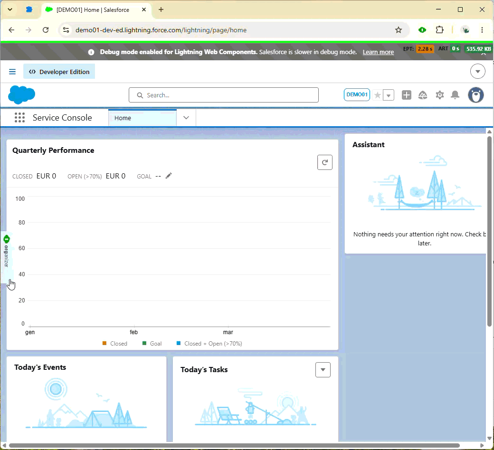Click the horizontal scrollbar at bottom
The image size is (494, 450).
pyautogui.click(x=234, y=445)
